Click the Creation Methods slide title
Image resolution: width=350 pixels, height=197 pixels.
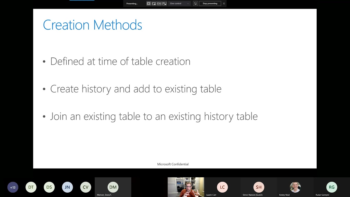92,25
